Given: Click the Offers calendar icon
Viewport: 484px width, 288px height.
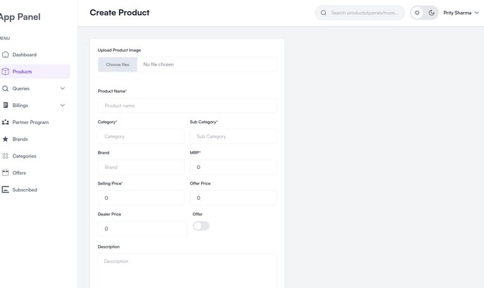Looking at the screenshot, I should click(6, 173).
